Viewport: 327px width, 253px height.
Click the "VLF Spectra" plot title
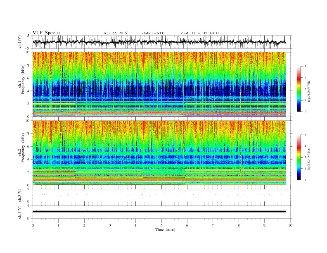(x=47, y=33)
